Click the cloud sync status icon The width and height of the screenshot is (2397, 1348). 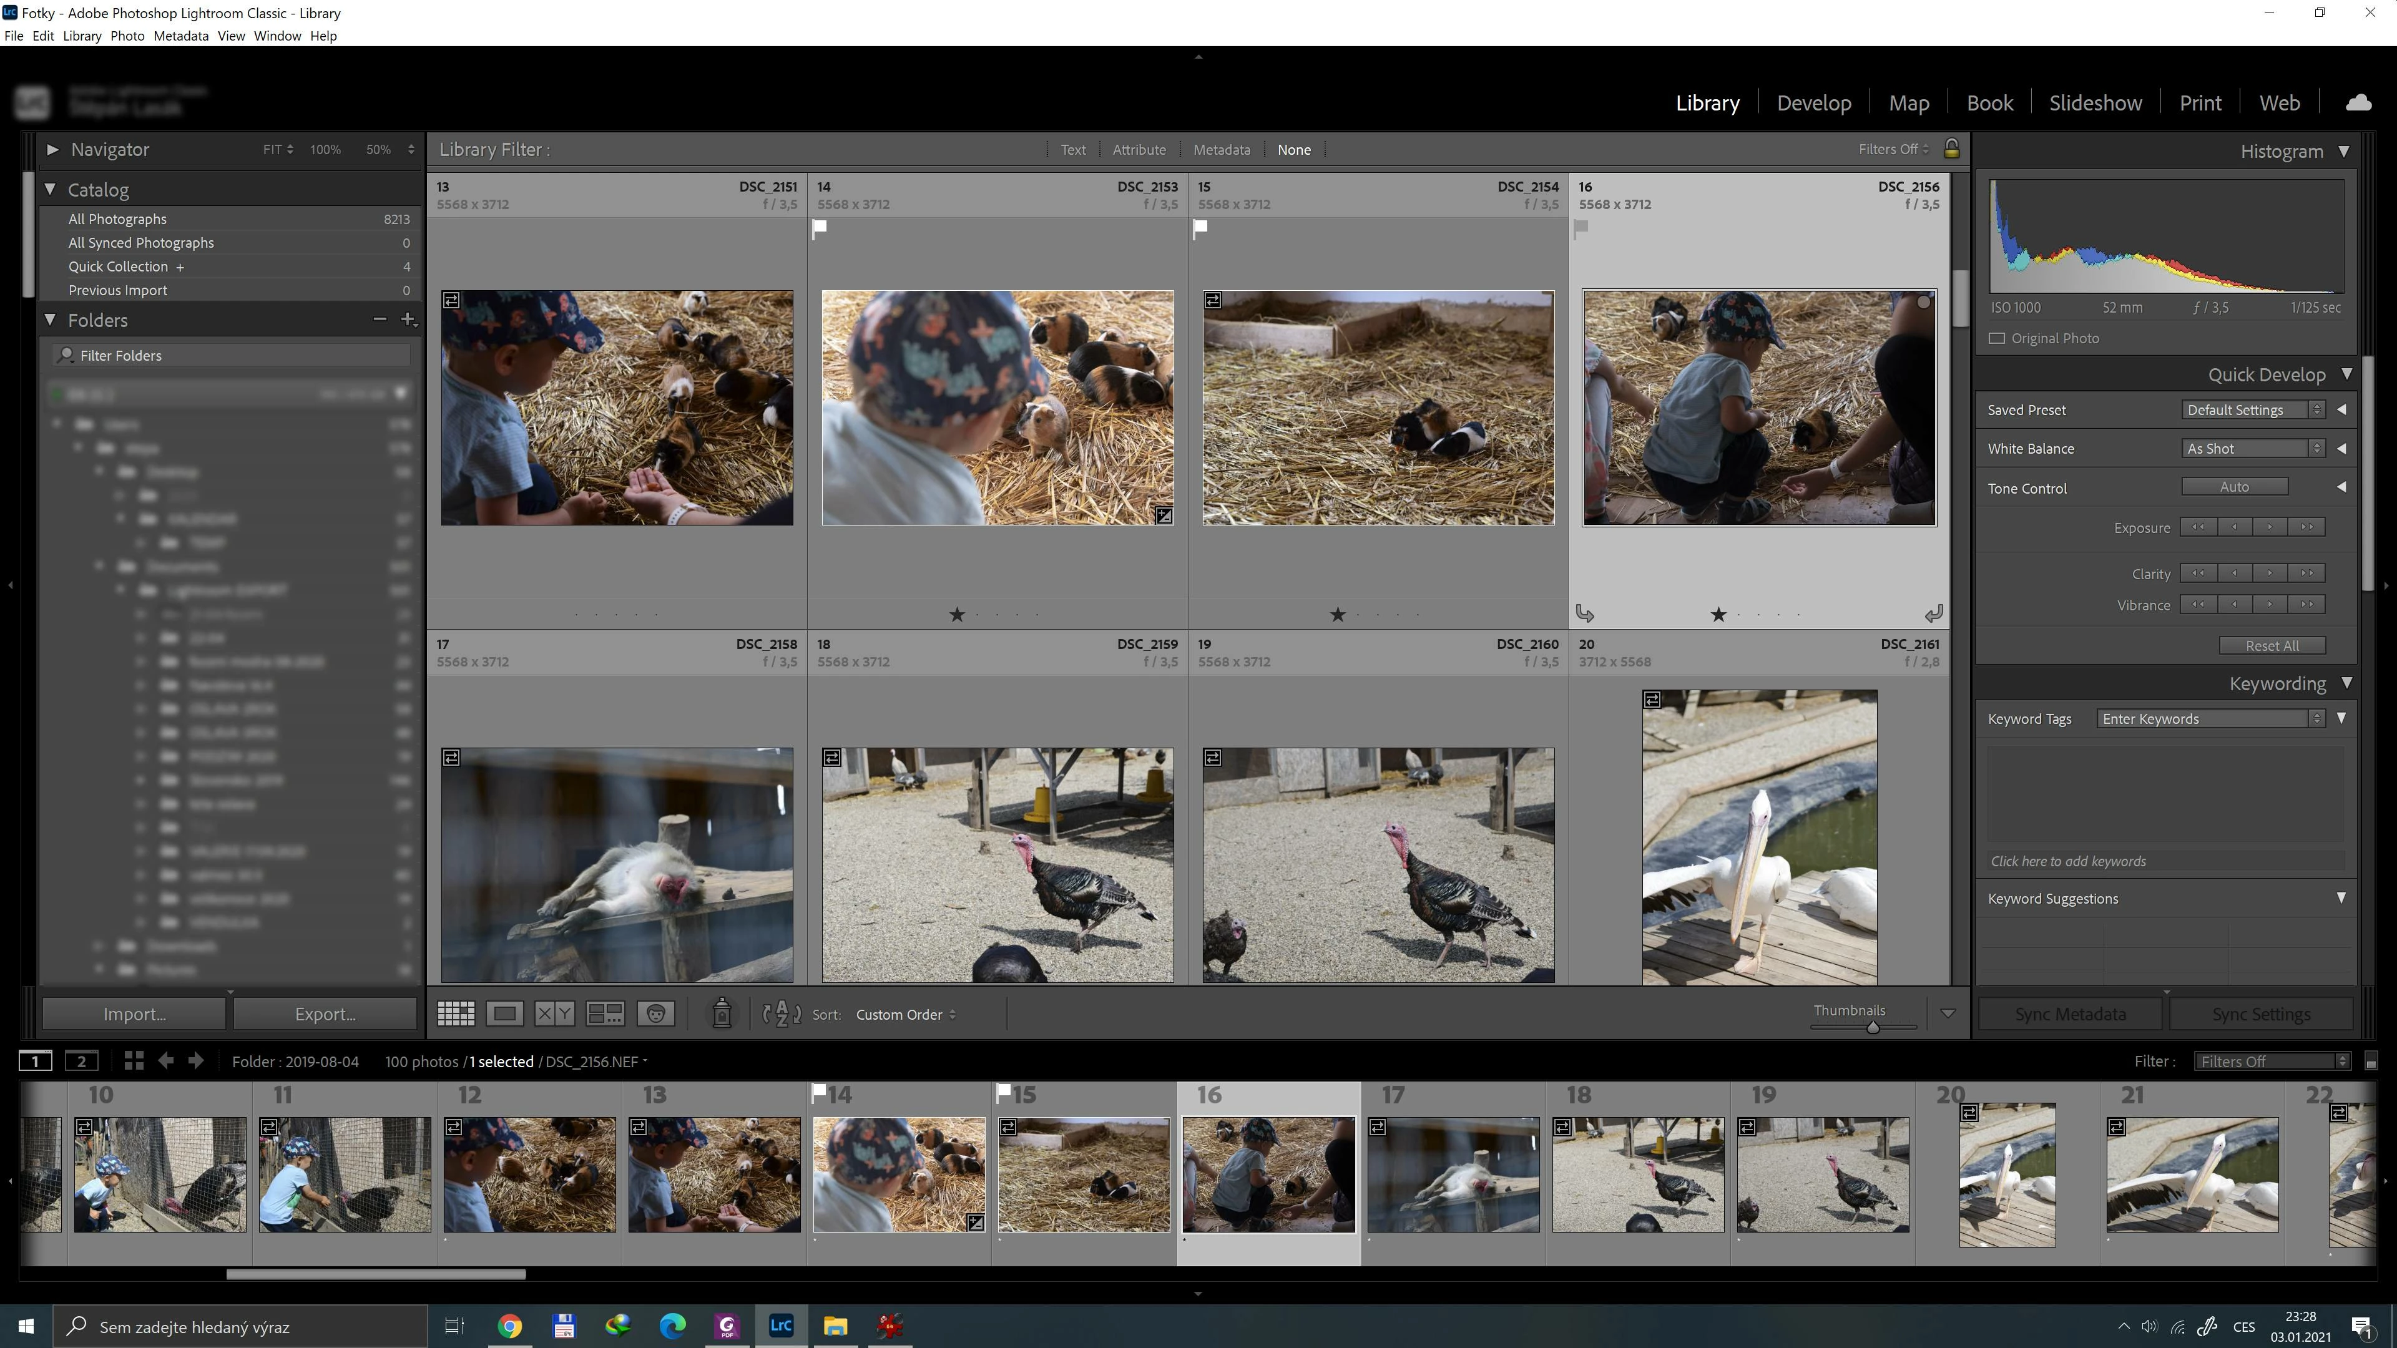2358,102
